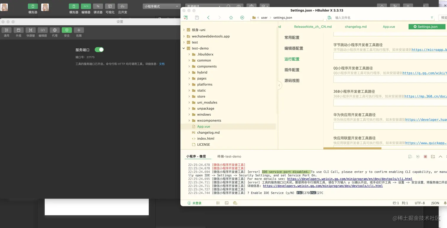This screenshot has height=228, width=447.
Task: Expand the pages folder
Action: tap(189, 78)
